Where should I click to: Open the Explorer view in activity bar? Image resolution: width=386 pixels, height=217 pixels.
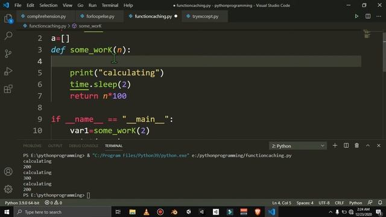[x=8, y=19]
